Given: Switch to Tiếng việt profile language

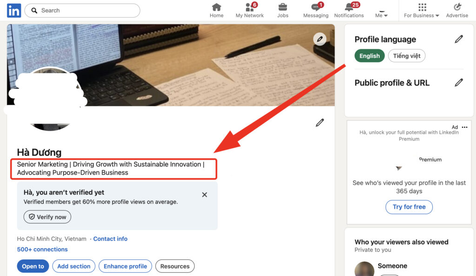Looking at the screenshot, I should click(x=406, y=56).
